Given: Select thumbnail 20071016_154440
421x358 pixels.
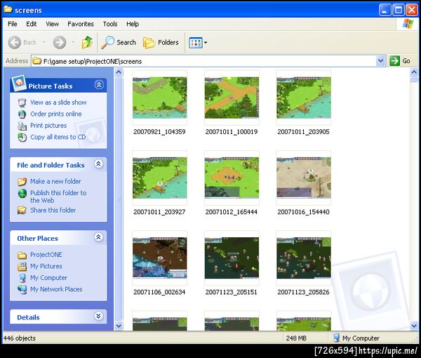Looking at the screenshot, I should 304,178.
